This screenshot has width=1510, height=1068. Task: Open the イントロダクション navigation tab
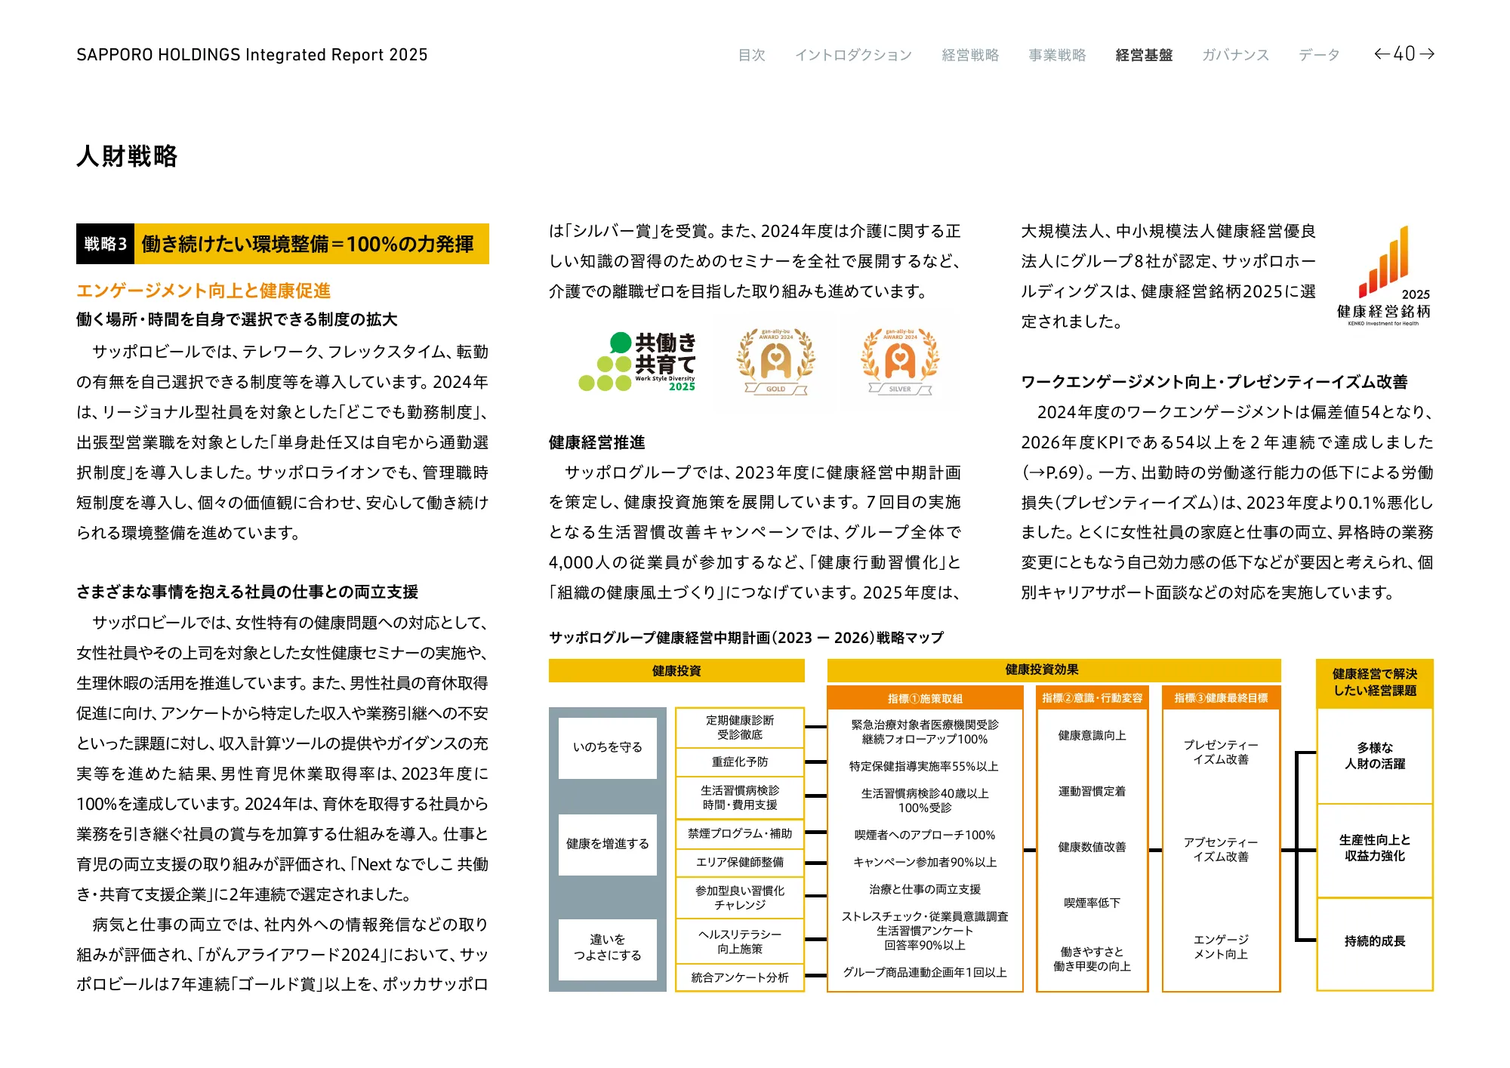(x=853, y=55)
